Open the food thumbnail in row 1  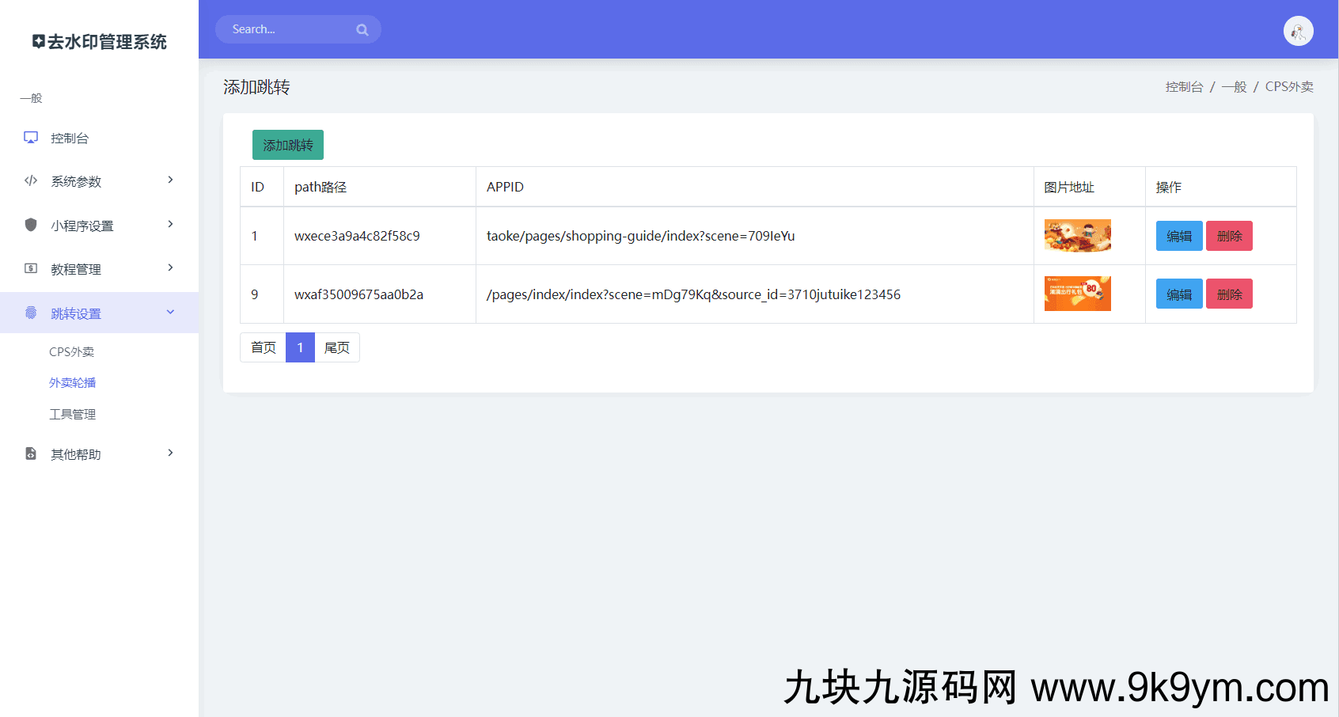[1077, 236]
